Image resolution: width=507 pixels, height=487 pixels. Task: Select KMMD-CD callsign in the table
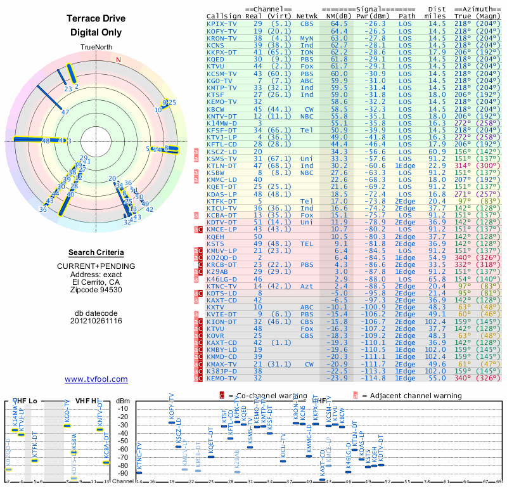point(222,356)
